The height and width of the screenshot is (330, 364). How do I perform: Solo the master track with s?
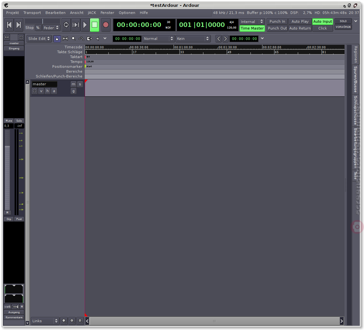coord(80,84)
